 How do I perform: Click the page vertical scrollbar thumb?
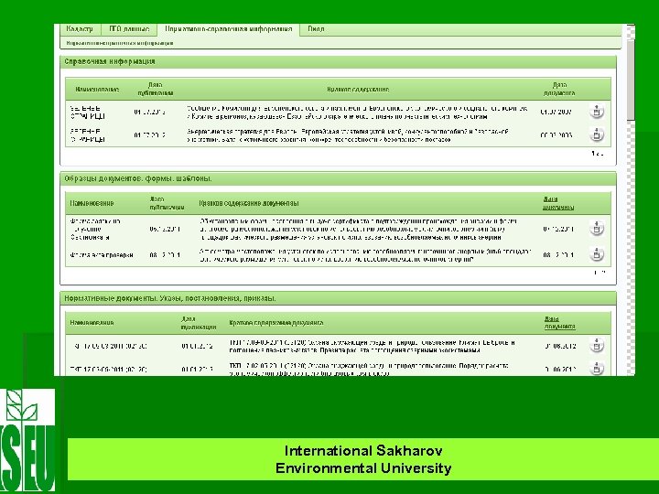tap(631, 78)
